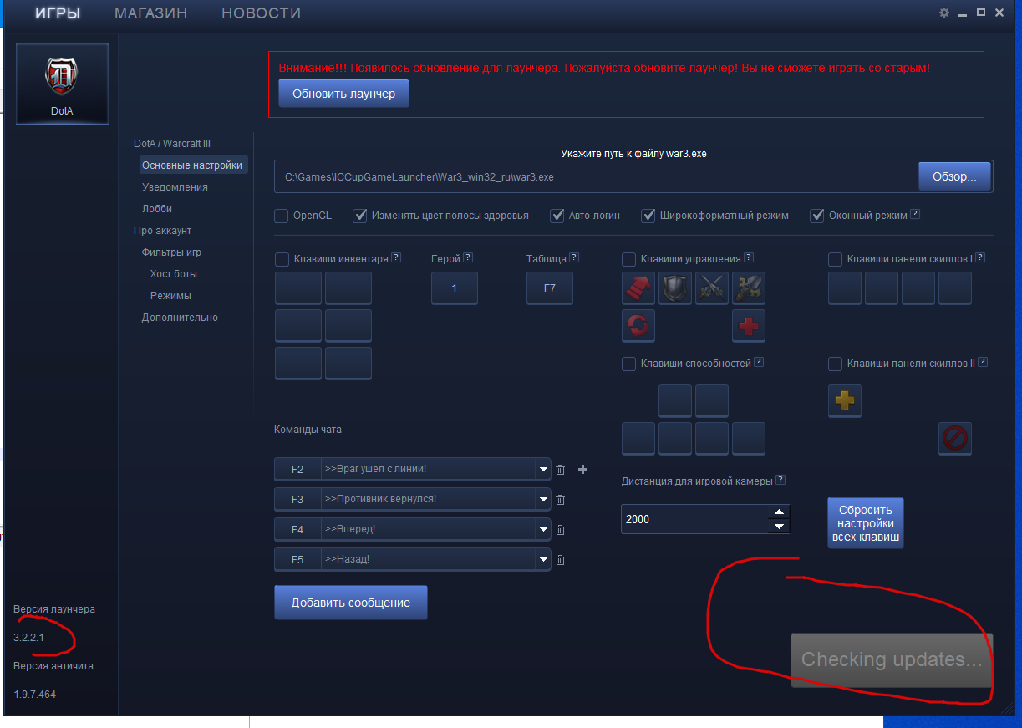1022x728 pixels.
Task: Open Уведомления settings section
Action: pyautogui.click(x=175, y=187)
